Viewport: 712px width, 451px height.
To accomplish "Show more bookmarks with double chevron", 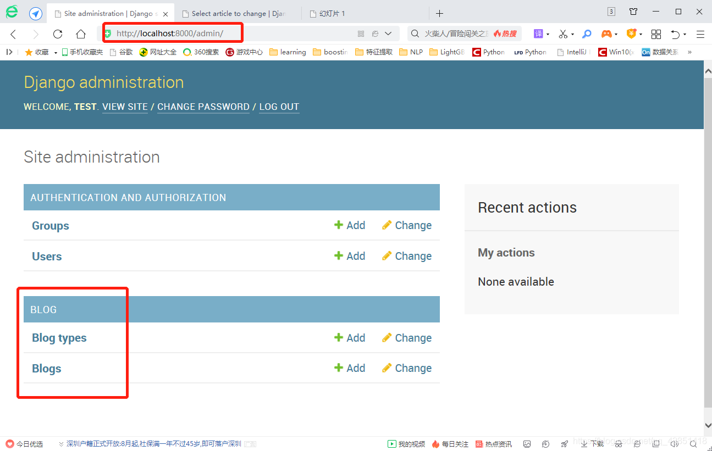I will point(689,52).
